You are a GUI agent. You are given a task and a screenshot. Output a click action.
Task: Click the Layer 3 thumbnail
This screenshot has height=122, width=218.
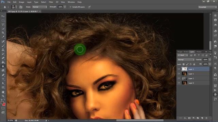point(184,69)
